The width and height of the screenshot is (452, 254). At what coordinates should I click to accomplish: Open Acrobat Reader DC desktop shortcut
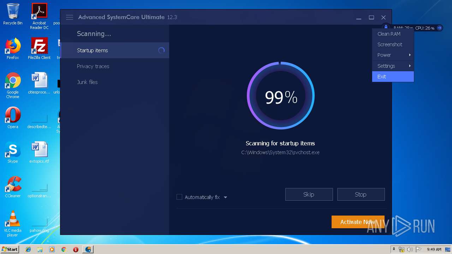point(39,16)
